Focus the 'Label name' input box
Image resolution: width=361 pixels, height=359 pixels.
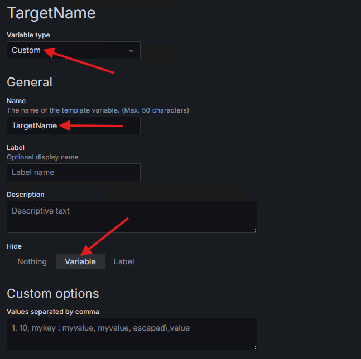pos(73,172)
